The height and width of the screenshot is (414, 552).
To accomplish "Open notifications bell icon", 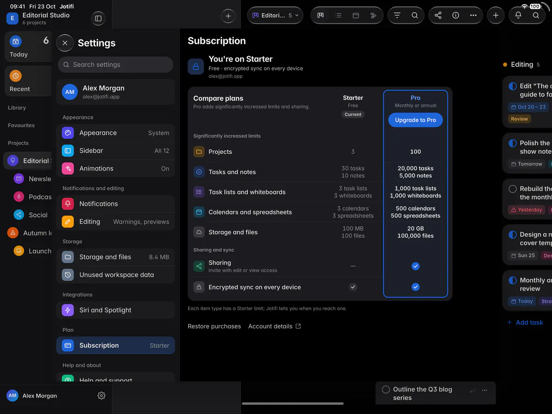I will (518, 15).
